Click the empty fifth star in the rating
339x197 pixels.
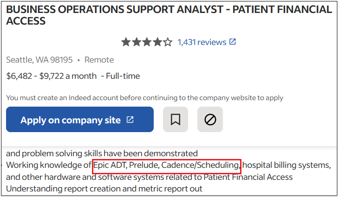(168, 42)
